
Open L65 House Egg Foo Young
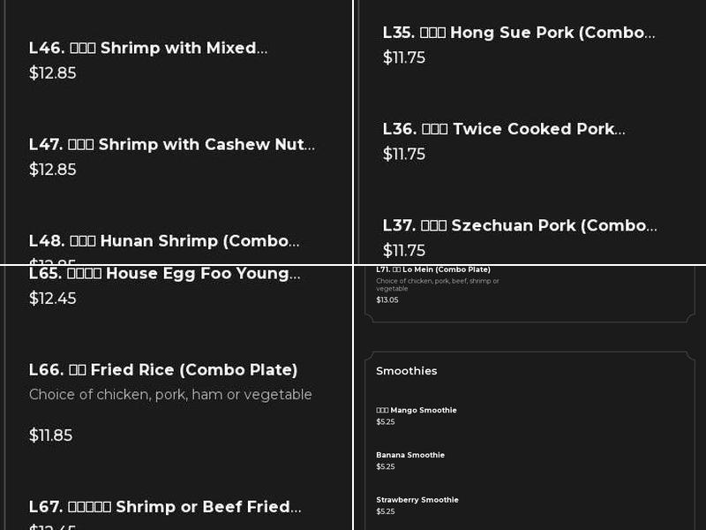point(164,274)
